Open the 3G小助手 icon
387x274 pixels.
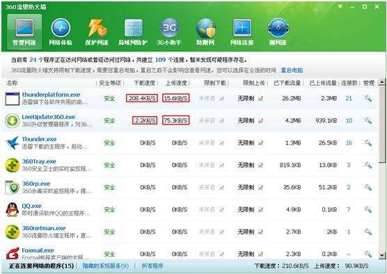click(169, 32)
